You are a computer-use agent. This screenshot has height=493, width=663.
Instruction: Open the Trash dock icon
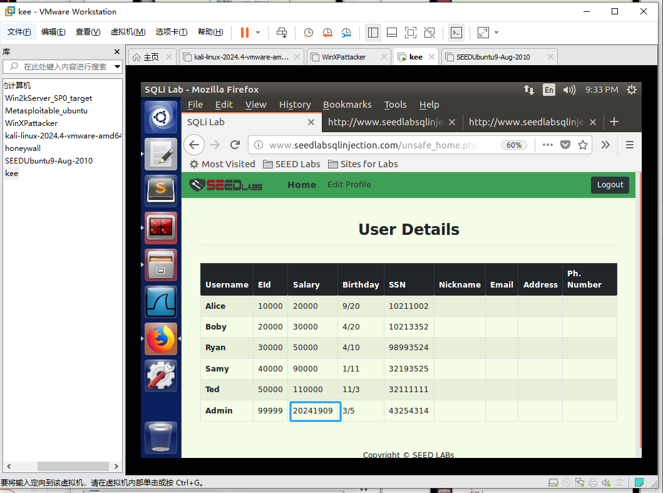click(161, 438)
